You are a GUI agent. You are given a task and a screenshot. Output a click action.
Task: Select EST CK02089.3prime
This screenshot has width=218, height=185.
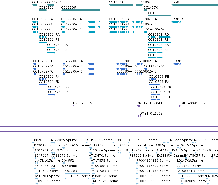tap(194, 181)
